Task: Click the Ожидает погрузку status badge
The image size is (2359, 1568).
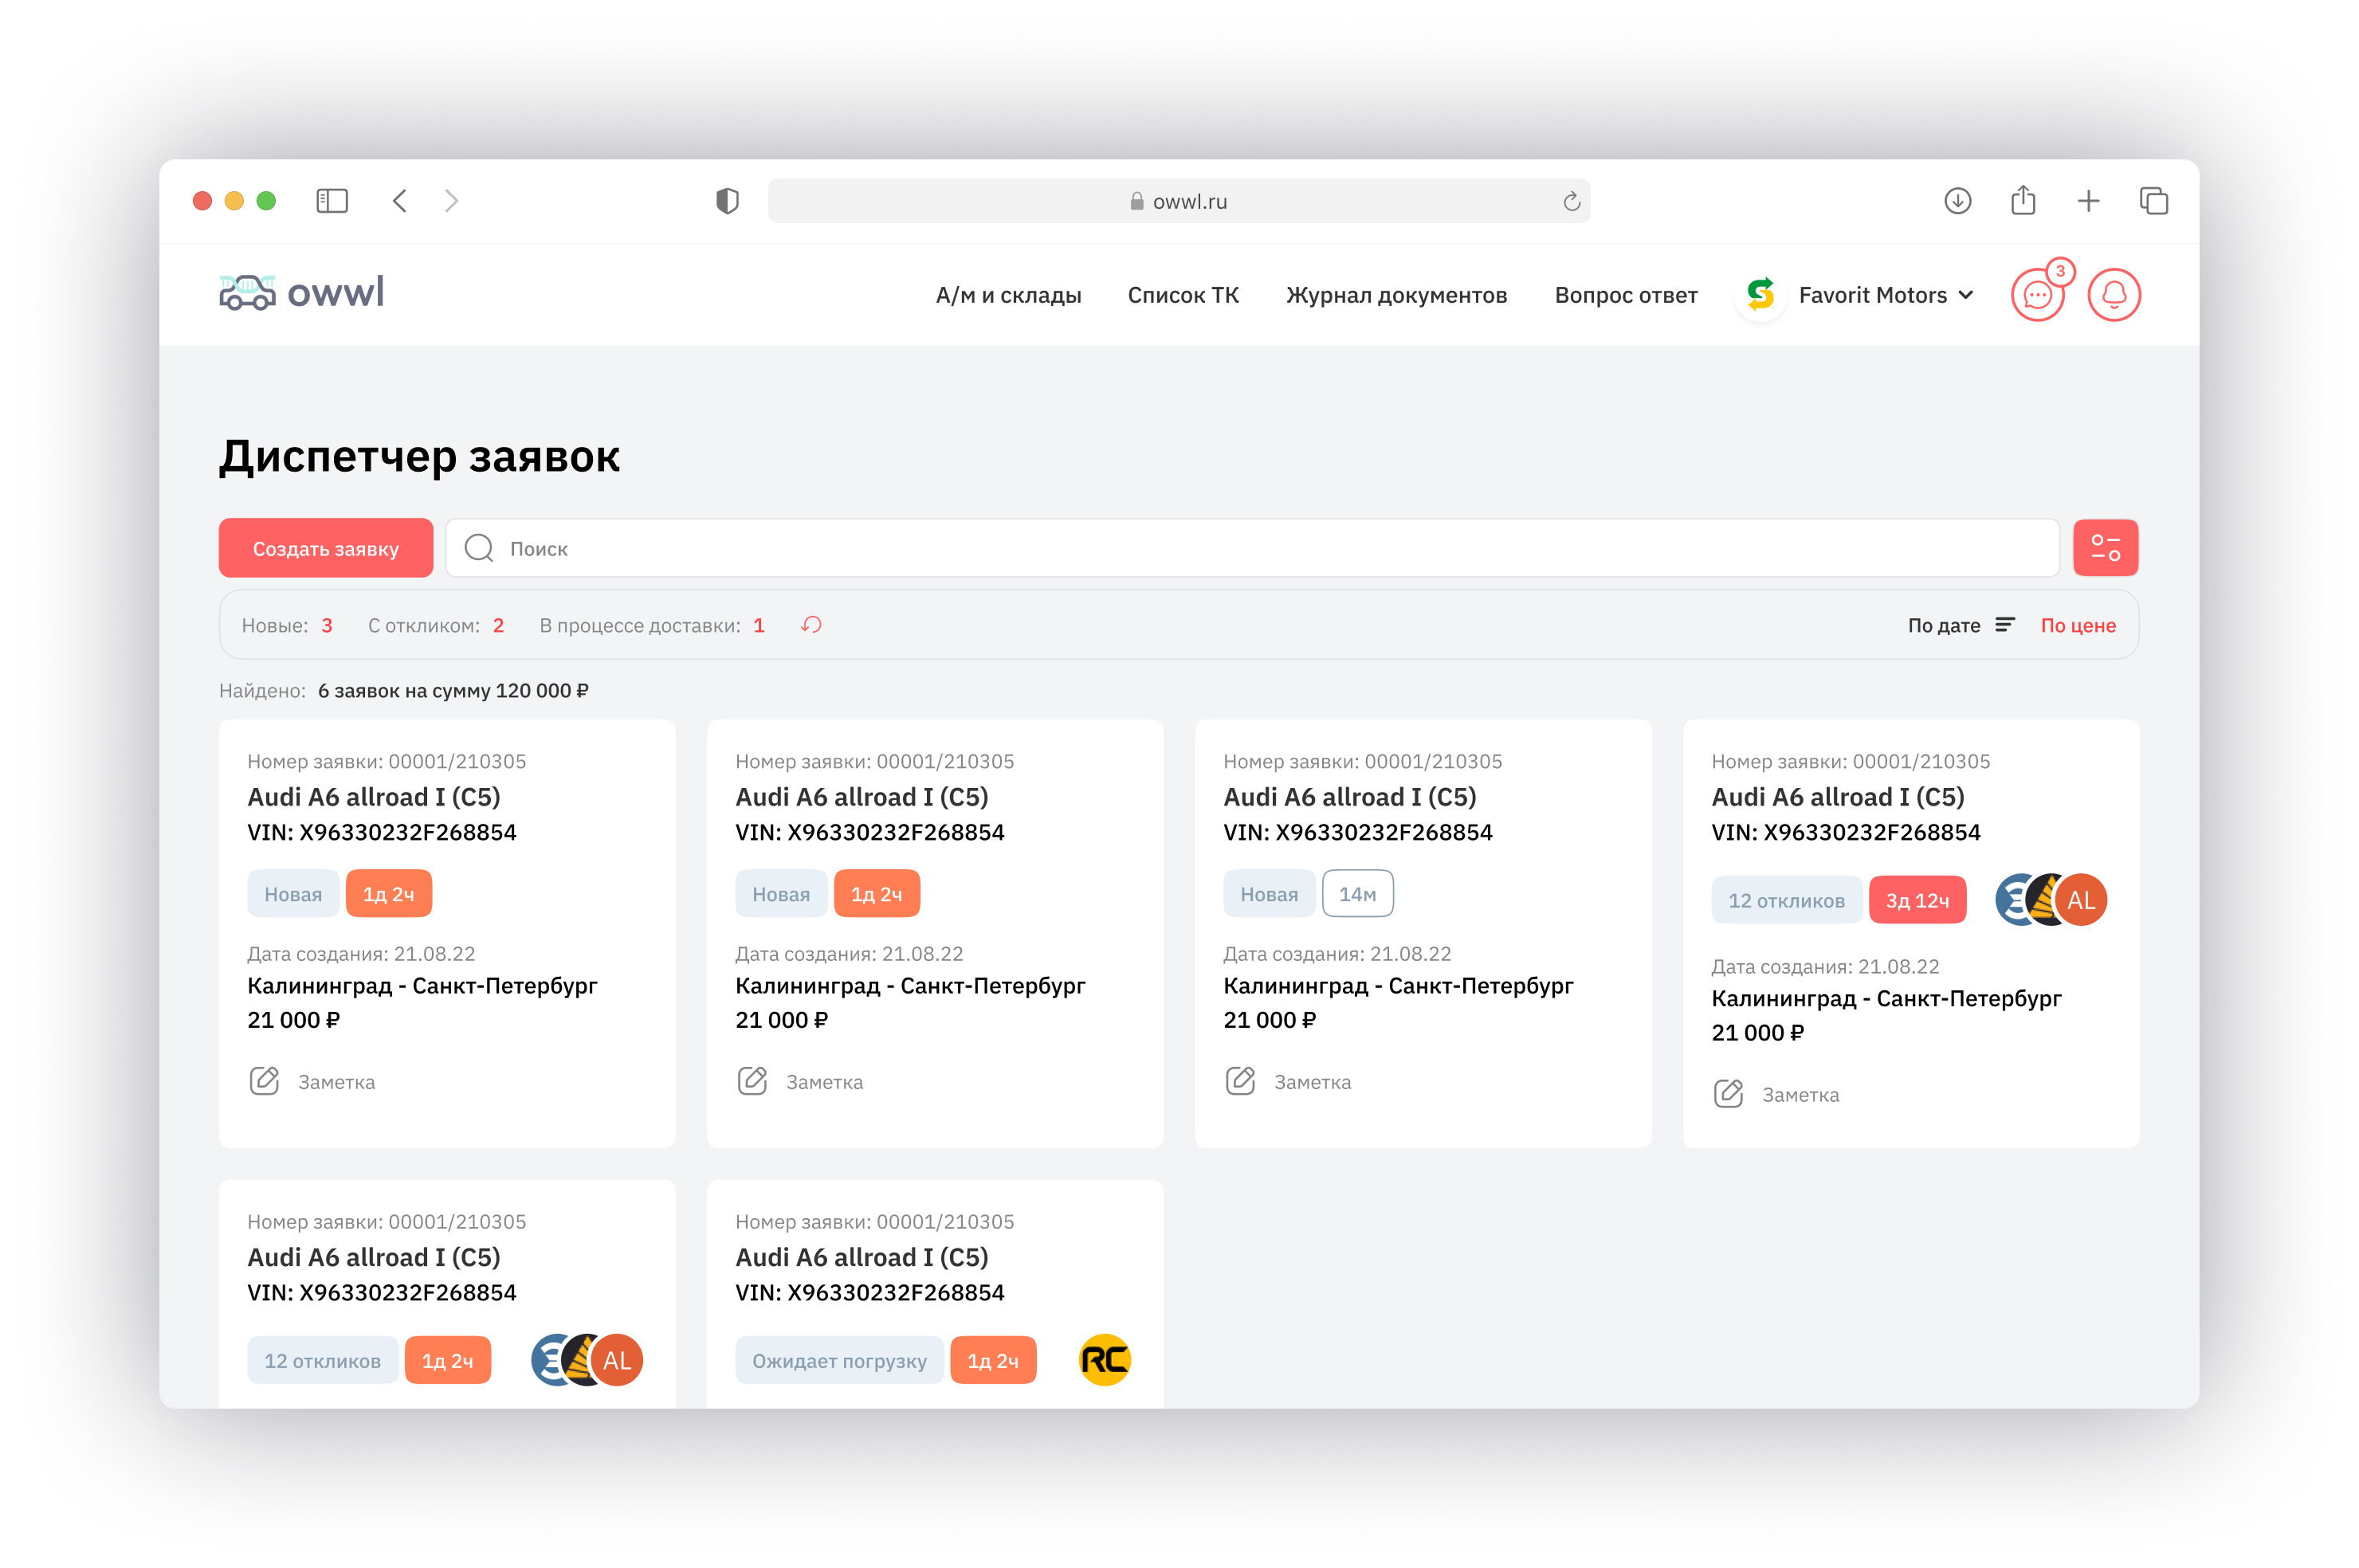Action: [x=839, y=1360]
